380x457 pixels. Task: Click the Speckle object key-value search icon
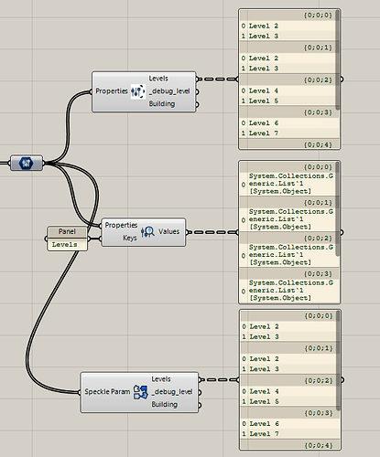(x=147, y=232)
